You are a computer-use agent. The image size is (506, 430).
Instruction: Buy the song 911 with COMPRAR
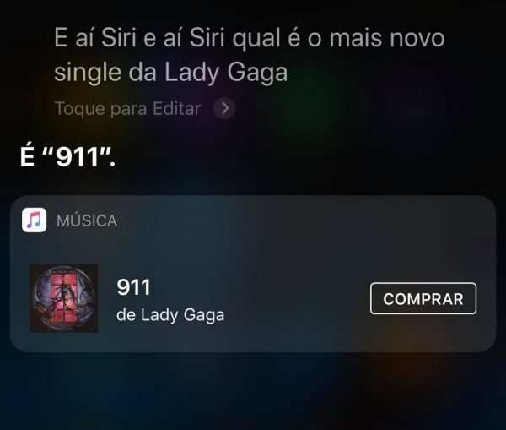coord(423,298)
